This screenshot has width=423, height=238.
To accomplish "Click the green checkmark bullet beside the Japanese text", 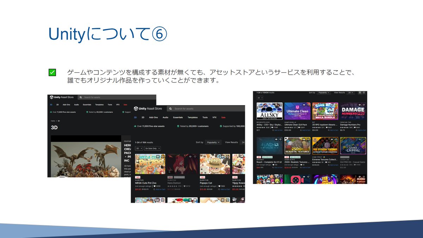I will [x=51, y=73].
